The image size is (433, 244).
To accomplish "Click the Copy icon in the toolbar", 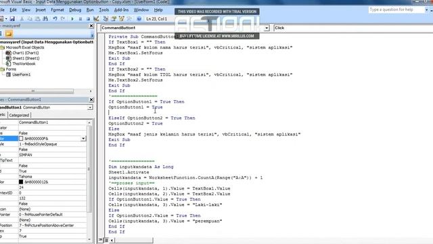I will tap(30, 19).
